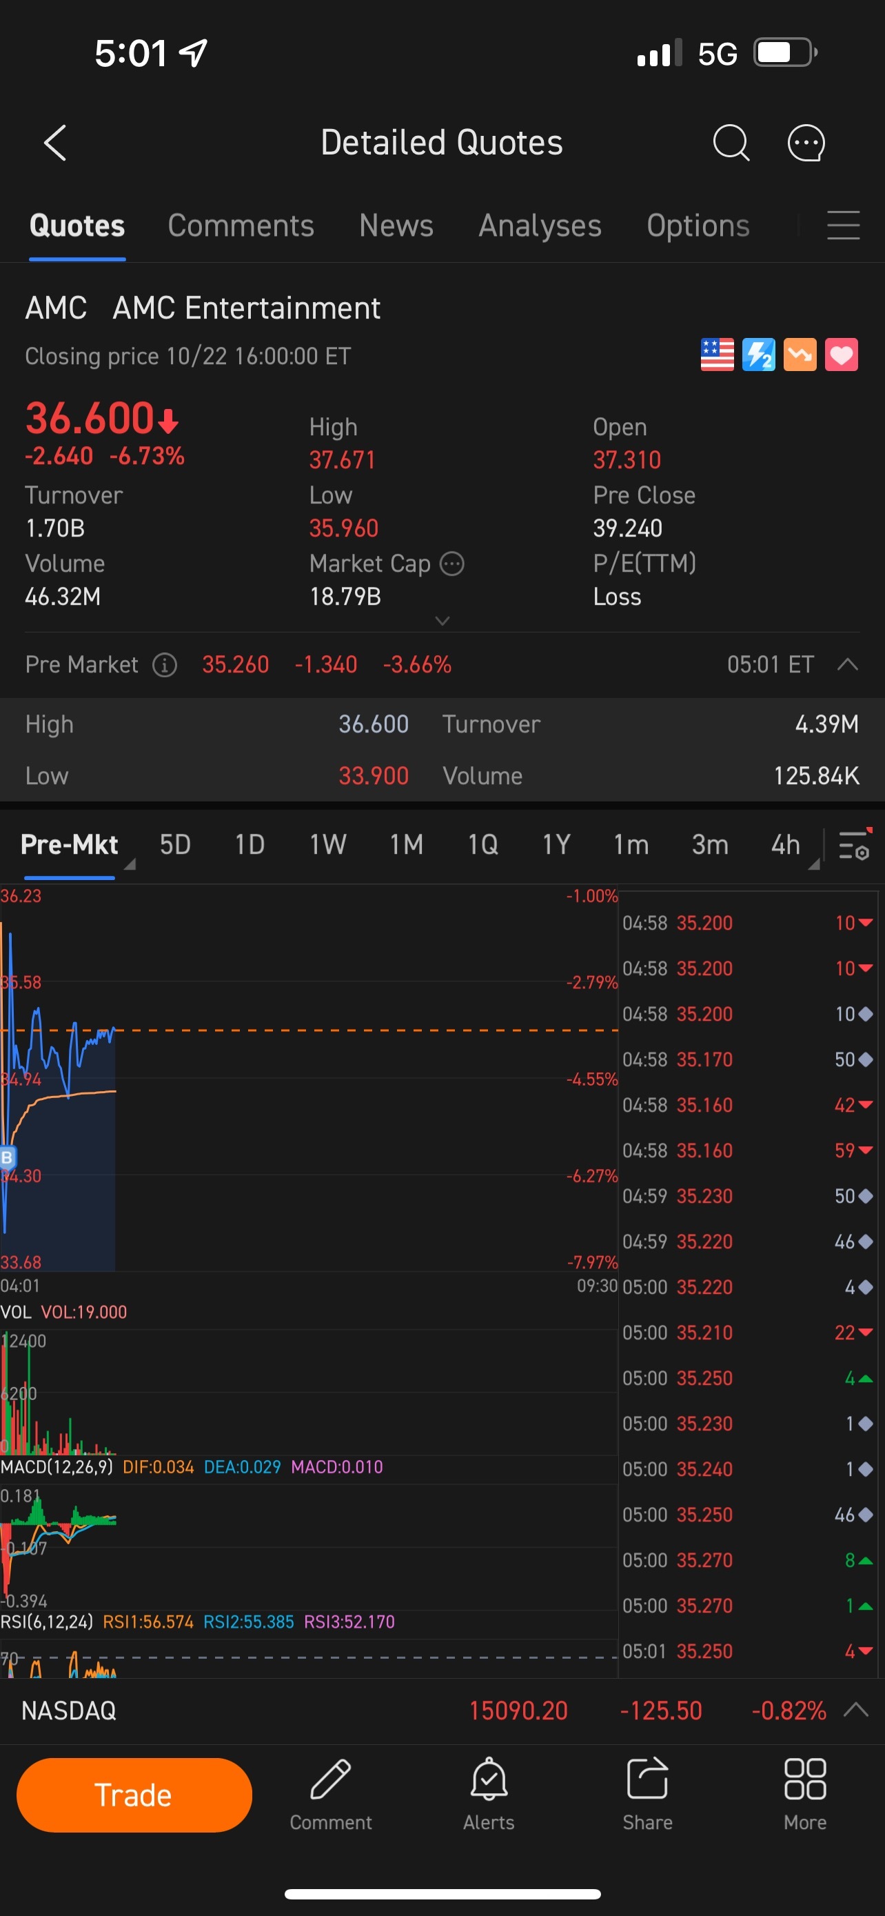Tap the MACD(12,26,9) indicator label
This screenshot has width=885, height=1916.
click(57, 1466)
